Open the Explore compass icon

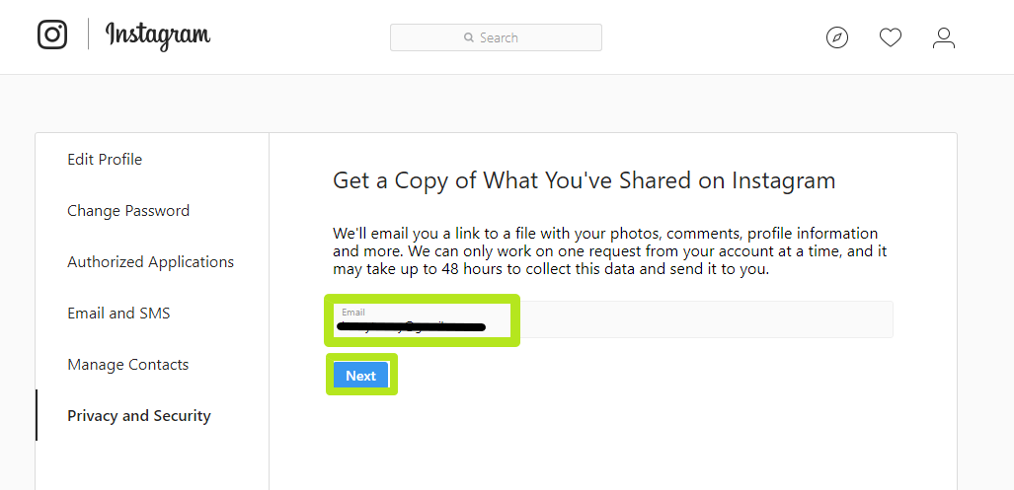(x=837, y=37)
